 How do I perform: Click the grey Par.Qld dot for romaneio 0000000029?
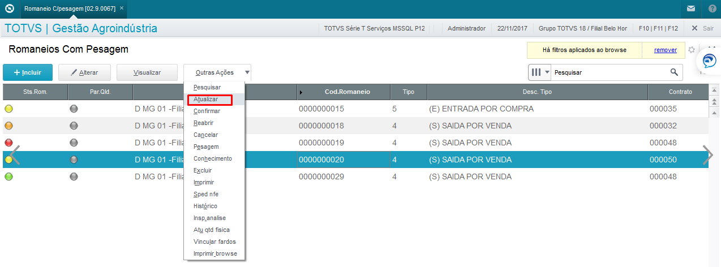[74, 176]
